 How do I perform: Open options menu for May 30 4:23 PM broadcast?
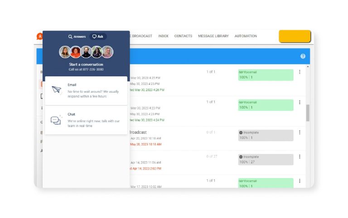(x=300, y=102)
